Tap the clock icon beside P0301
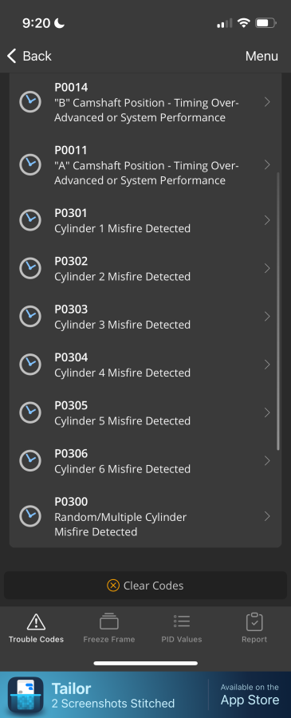Image resolution: width=291 pixels, height=718 pixels. click(30, 220)
